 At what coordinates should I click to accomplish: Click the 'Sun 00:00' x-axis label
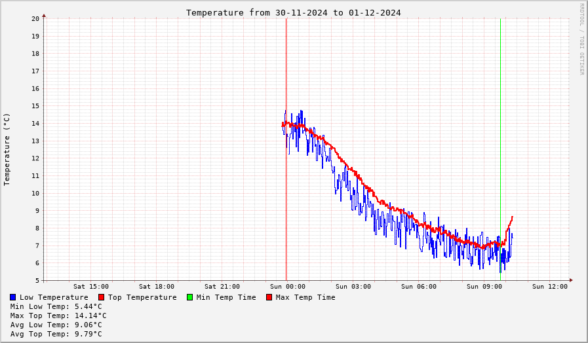(x=288, y=287)
